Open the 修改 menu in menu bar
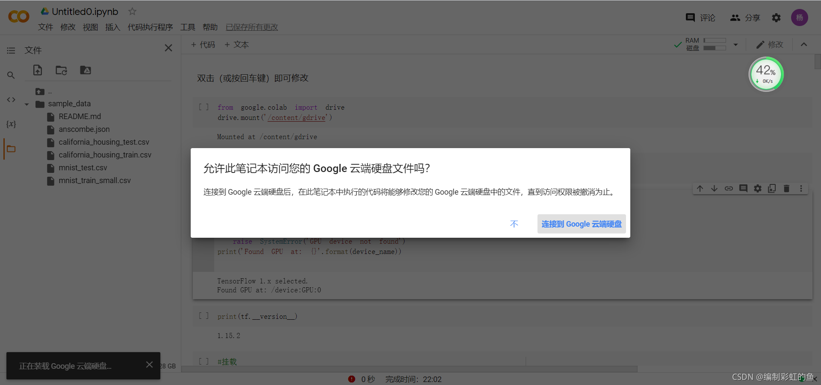This screenshot has width=821, height=385. pos(68,27)
